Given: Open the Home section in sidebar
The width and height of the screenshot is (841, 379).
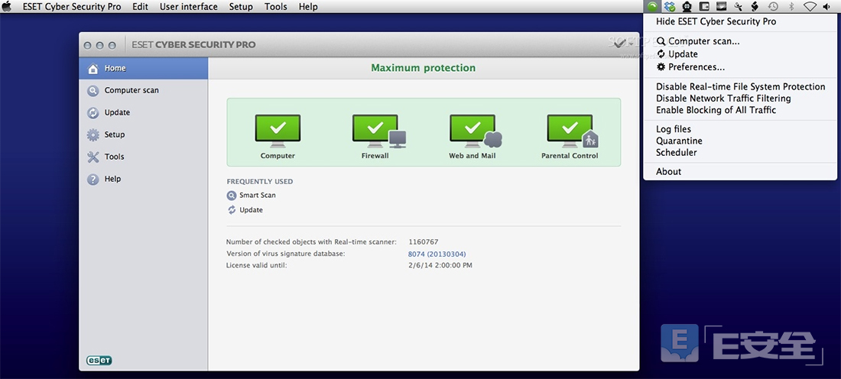Looking at the screenshot, I should pos(143,68).
